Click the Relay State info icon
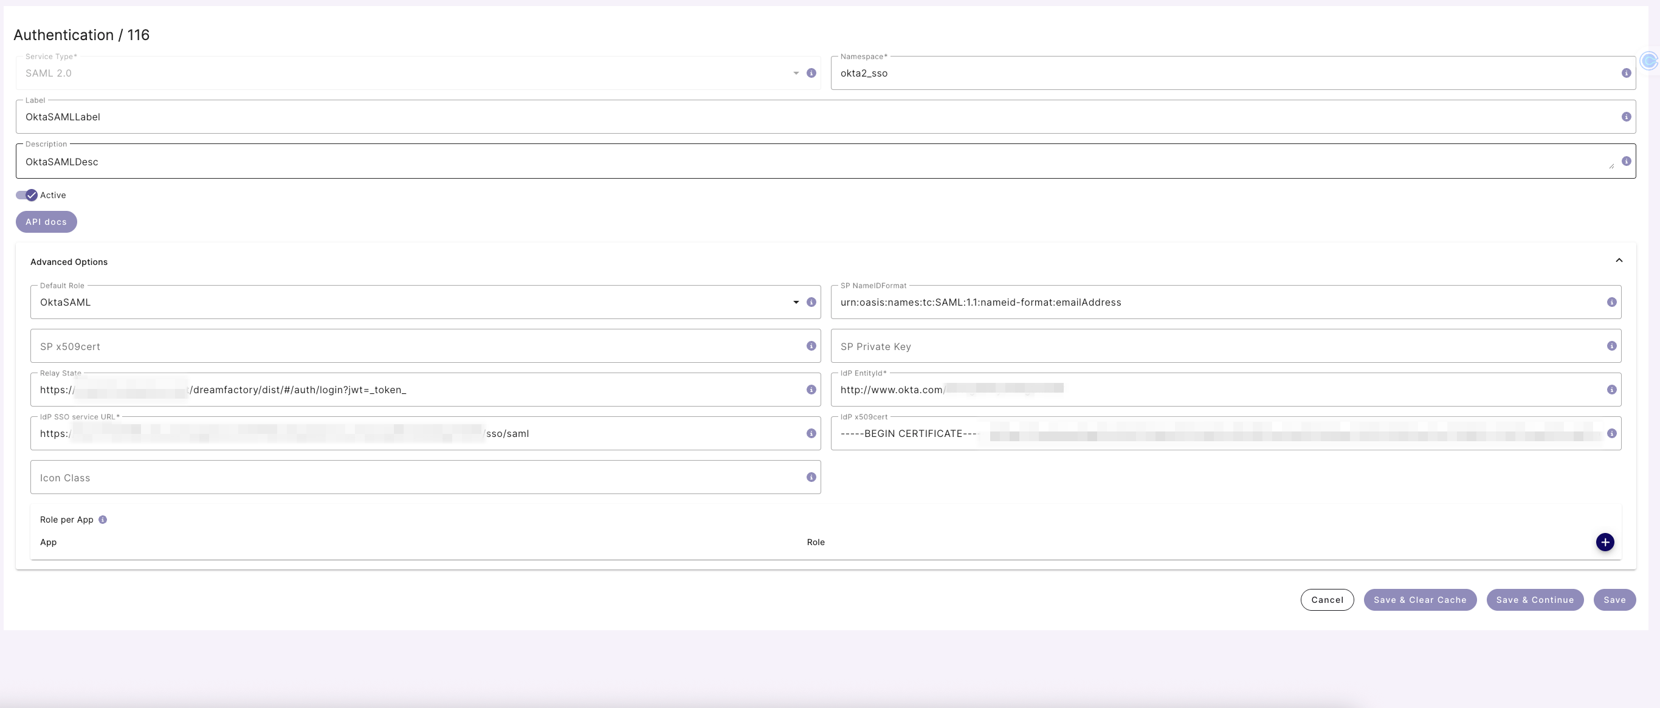This screenshot has width=1660, height=708. tap(811, 389)
